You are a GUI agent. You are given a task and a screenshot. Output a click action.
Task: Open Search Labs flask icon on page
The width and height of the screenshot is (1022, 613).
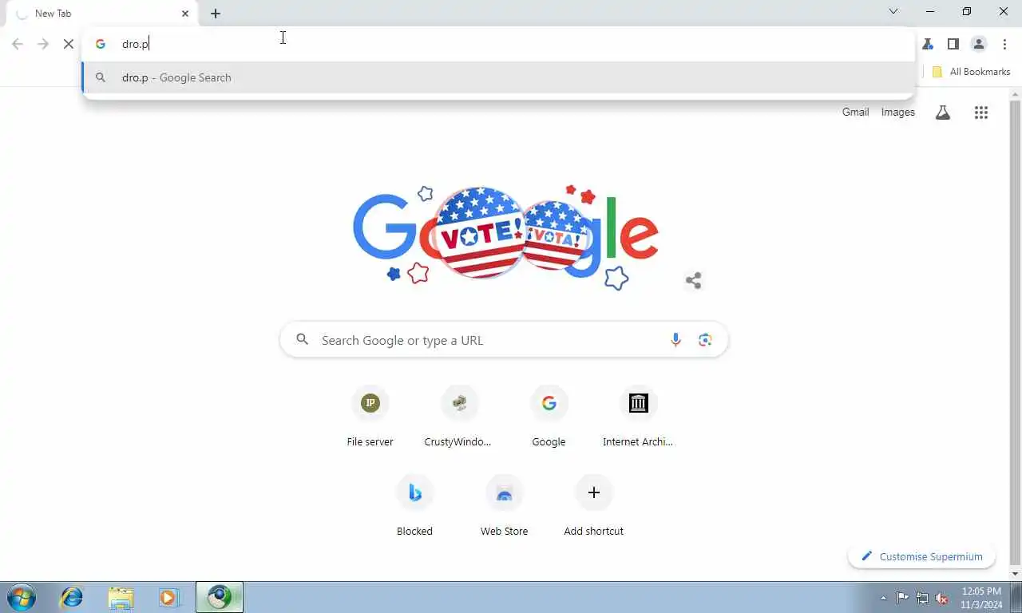(943, 113)
